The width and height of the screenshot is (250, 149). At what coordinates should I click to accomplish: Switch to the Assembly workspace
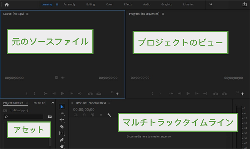pyautogui.click(x=69, y=5)
